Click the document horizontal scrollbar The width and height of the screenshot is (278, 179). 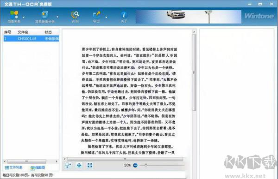125,159
